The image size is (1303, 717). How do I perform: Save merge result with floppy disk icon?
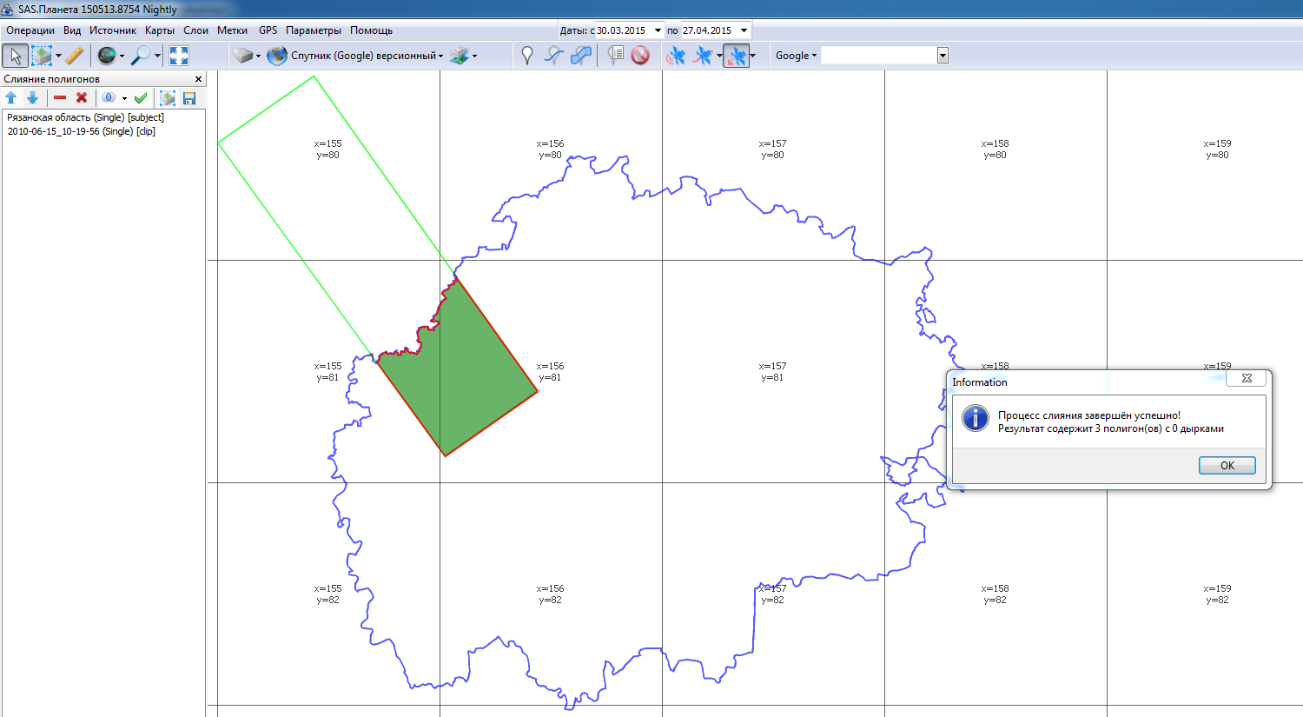(189, 98)
